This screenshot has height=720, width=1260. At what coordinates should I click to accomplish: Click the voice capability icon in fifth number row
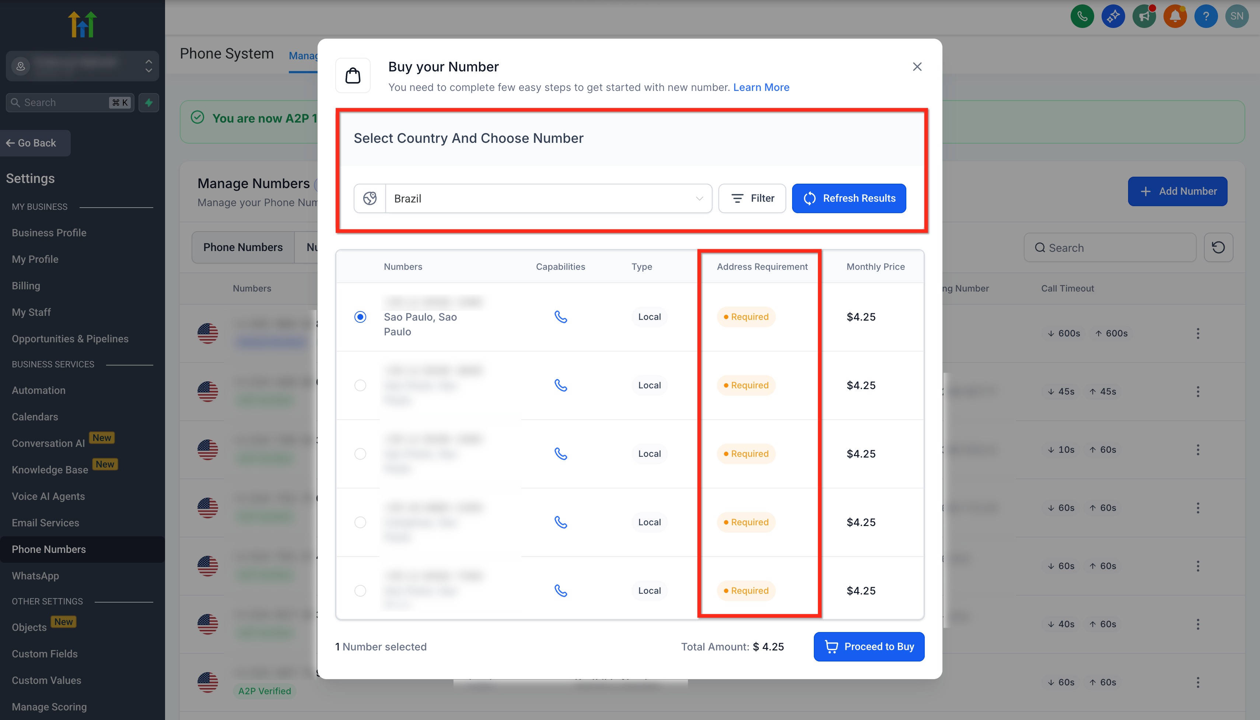click(x=560, y=590)
